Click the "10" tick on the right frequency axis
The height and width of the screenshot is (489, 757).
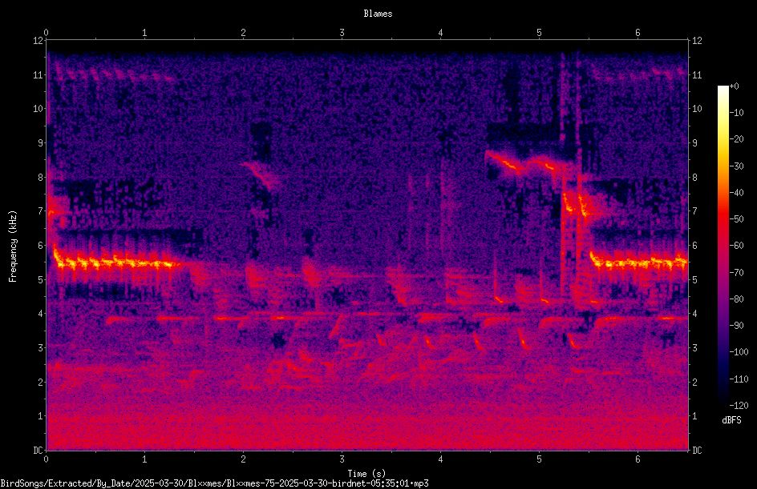tap(697, 109)
